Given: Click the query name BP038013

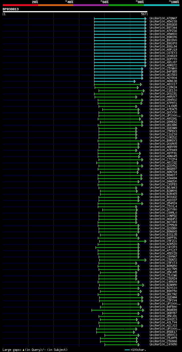Looking at the screenshot, I should pyautogui.click(x=11, y=9).
